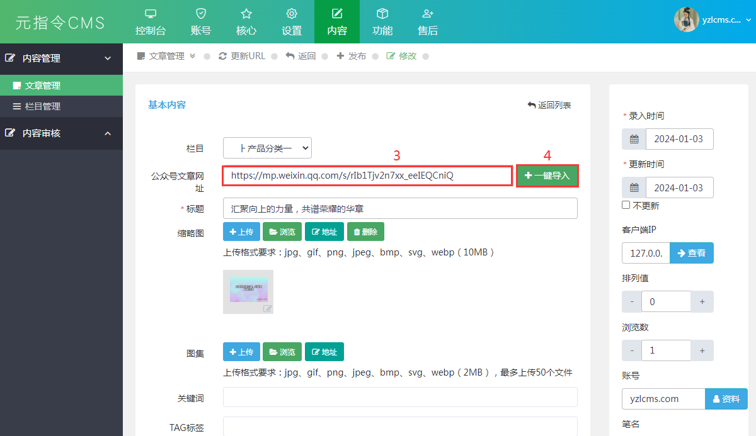Open the 控制台 dashboard tab
Image resolution: width=756 pixels, height=436 pixels.
pos(151,21)
